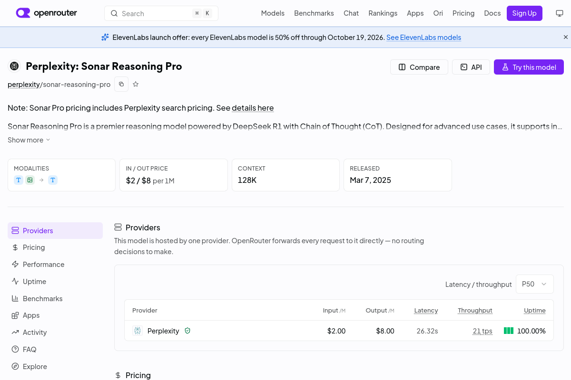
Task: Open Ori in the top navigation
Action: pos(438,13)
